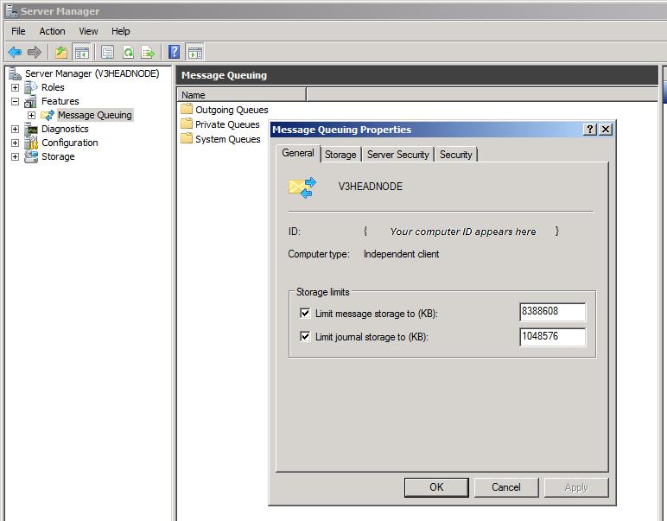Expand the Storage tree node
Image resolution: width=667 pixels, height=521 pixels.
click(x=15, y=156)
